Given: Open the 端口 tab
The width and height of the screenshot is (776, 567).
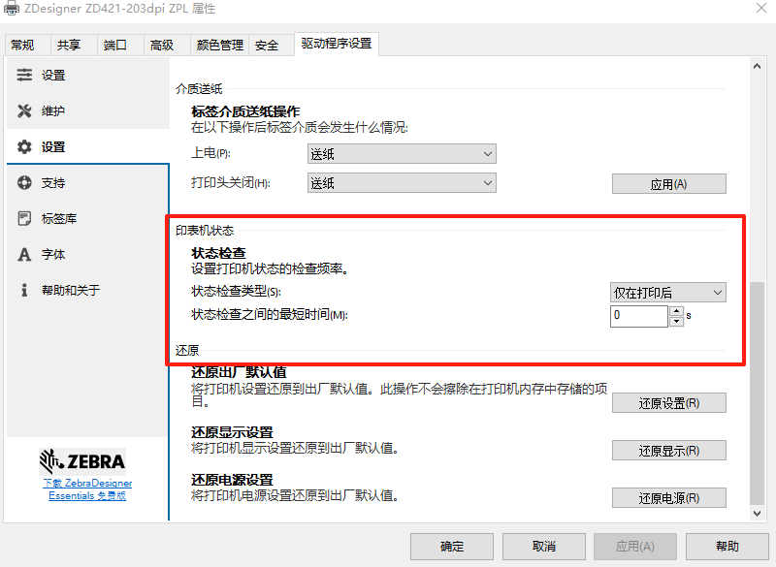Looking at the screenshot, I should click(x=115, y=46).
